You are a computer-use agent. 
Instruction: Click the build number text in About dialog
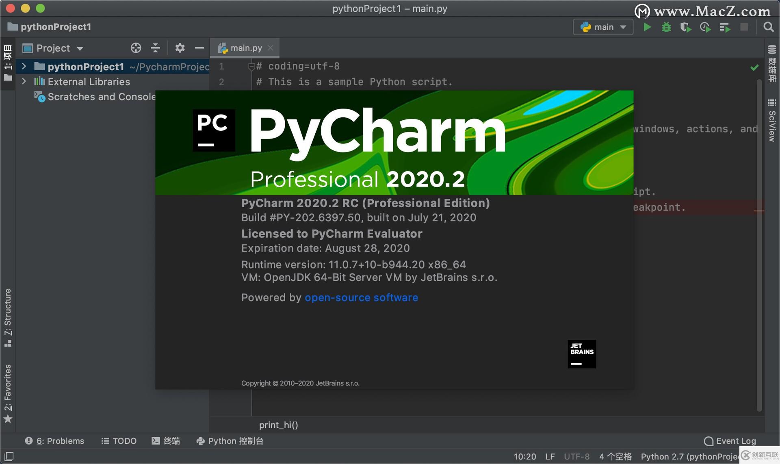coord(359,217)
